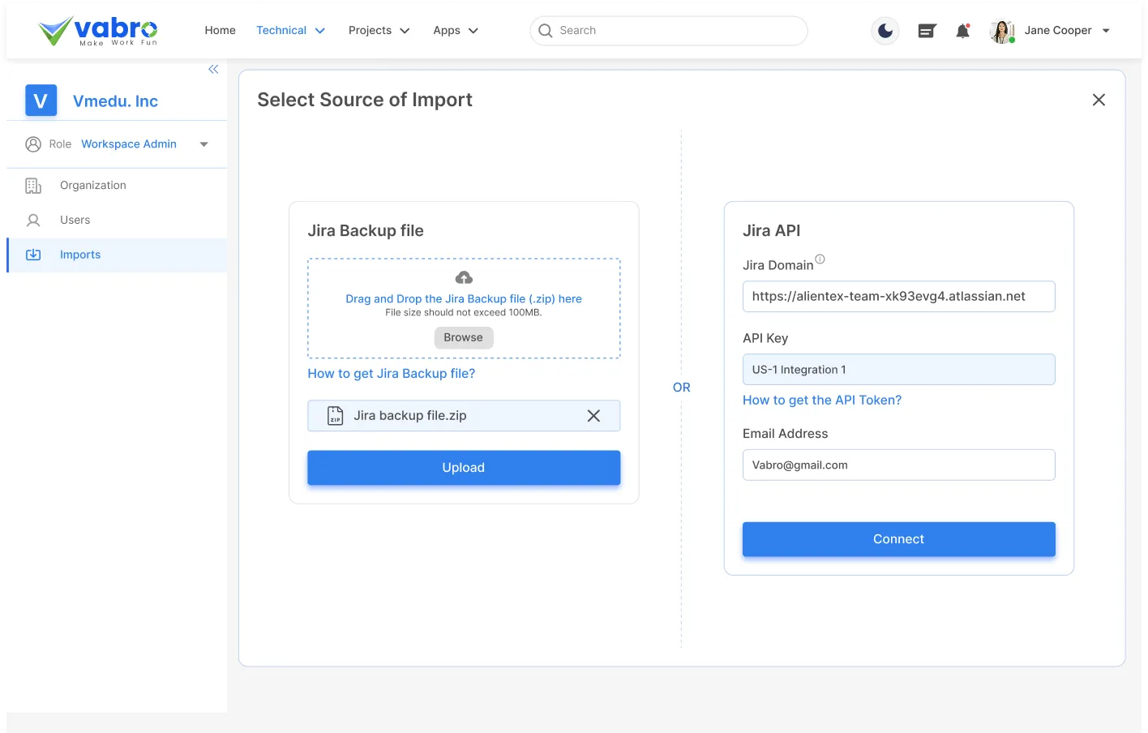Image resolution: width=1148 pixels, height=733 pixels.
Task: Close the Select Source of Import dialog
Action: point(1099,100)
